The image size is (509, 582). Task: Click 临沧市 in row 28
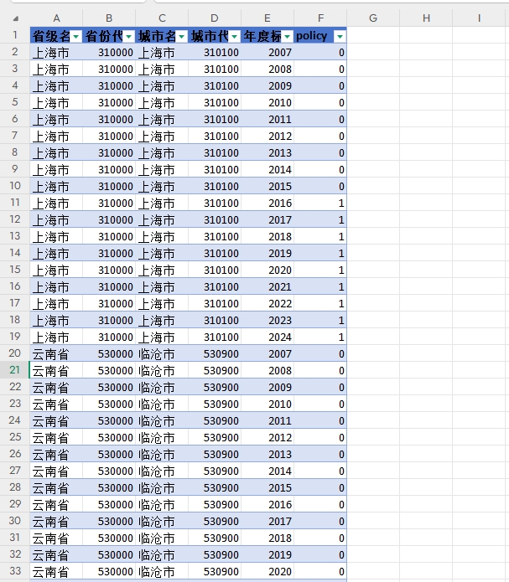tap(162, 487)
